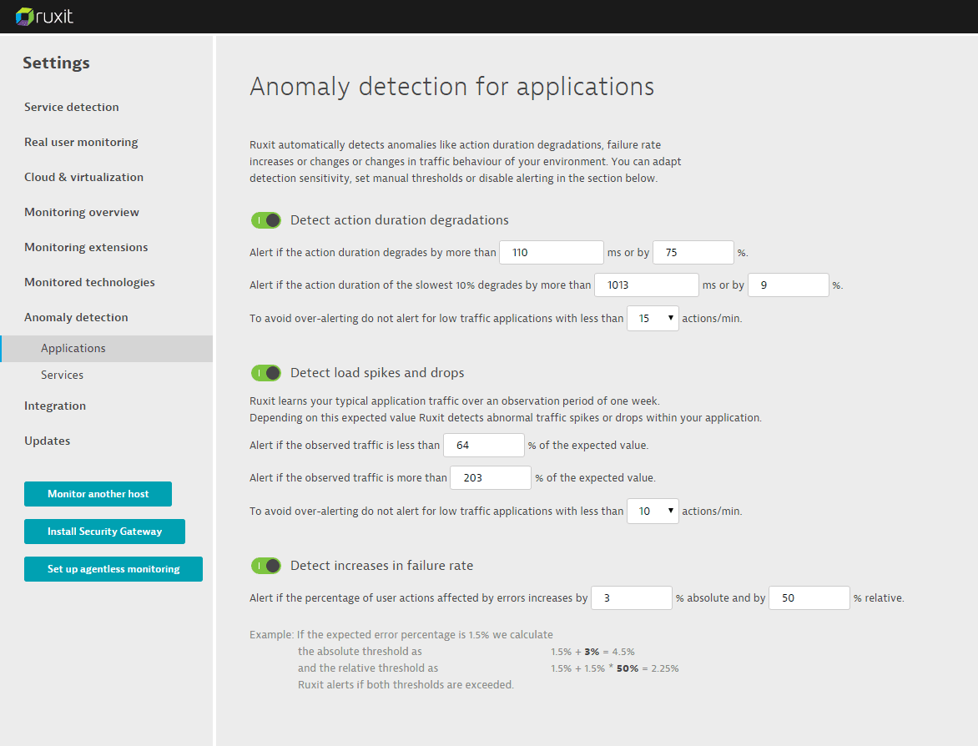Click the 50 percent relative field

click(809, 598)
